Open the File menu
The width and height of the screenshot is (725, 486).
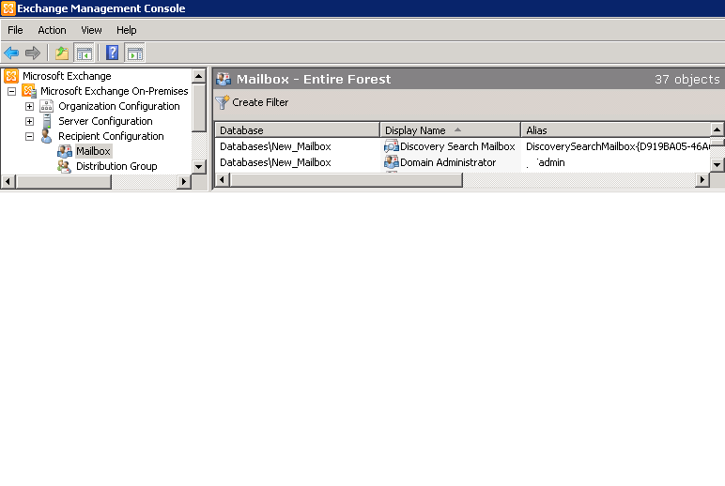pos(15,30)
